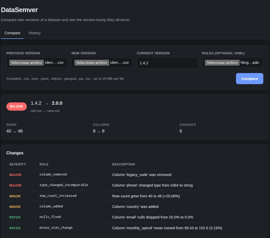Click the DESCRIPTION column header
The width and height of the screenshot is (270, 238).
click(124, 164)
